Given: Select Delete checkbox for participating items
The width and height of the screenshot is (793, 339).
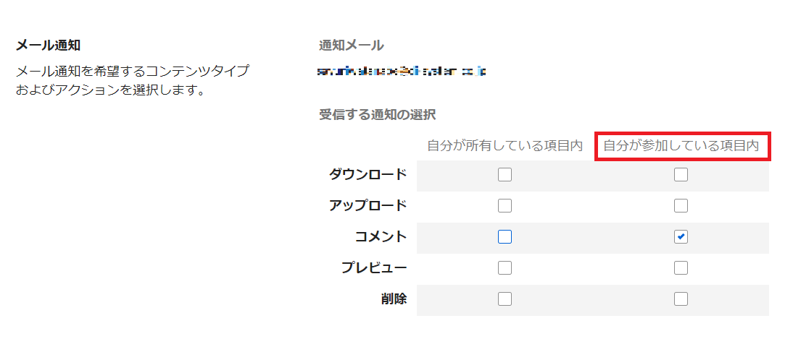Looking at the screenshot, I should click(x=681, y=299).
